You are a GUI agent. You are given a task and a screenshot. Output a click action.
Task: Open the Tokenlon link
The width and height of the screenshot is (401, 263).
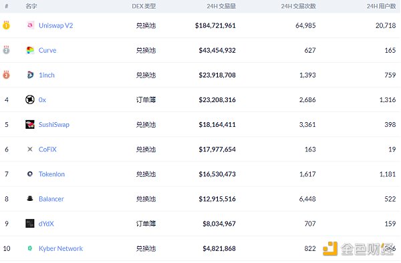pos(51,174)
